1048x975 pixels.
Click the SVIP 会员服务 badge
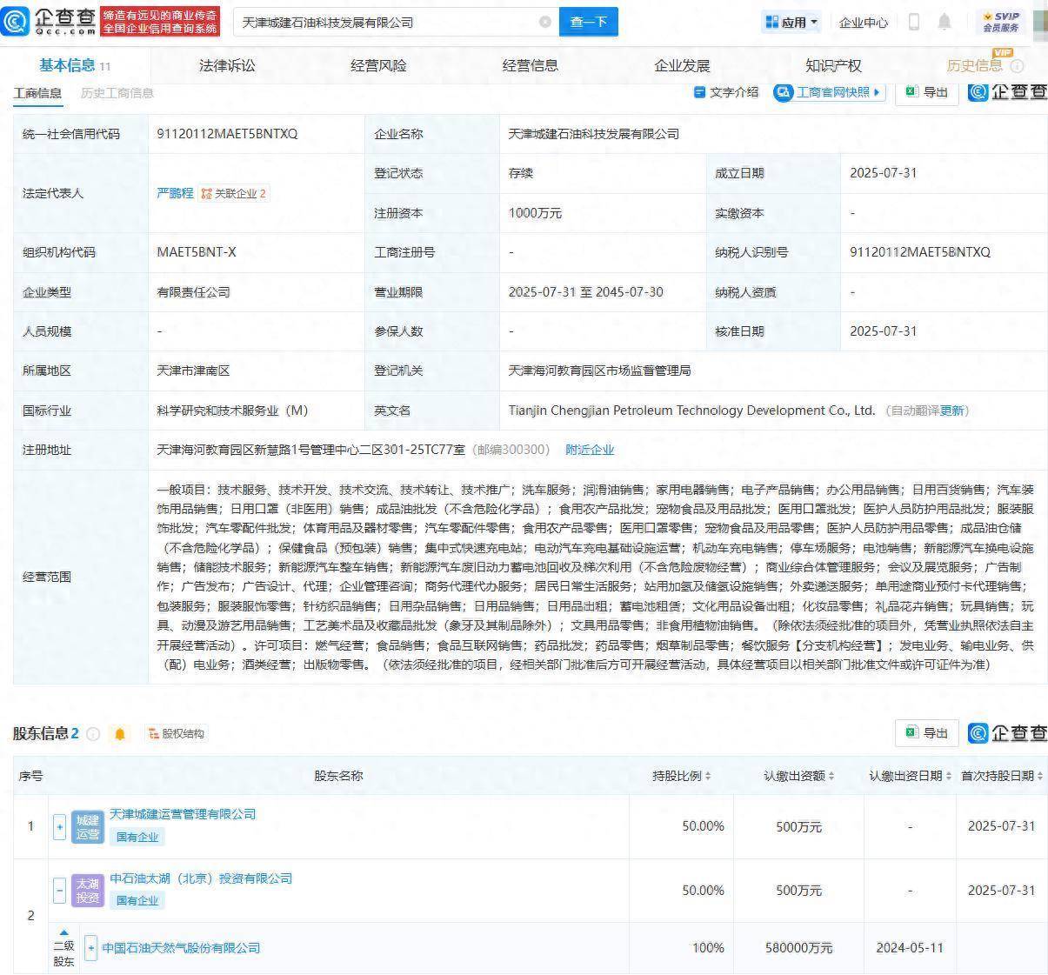(x=1001, y=22)
